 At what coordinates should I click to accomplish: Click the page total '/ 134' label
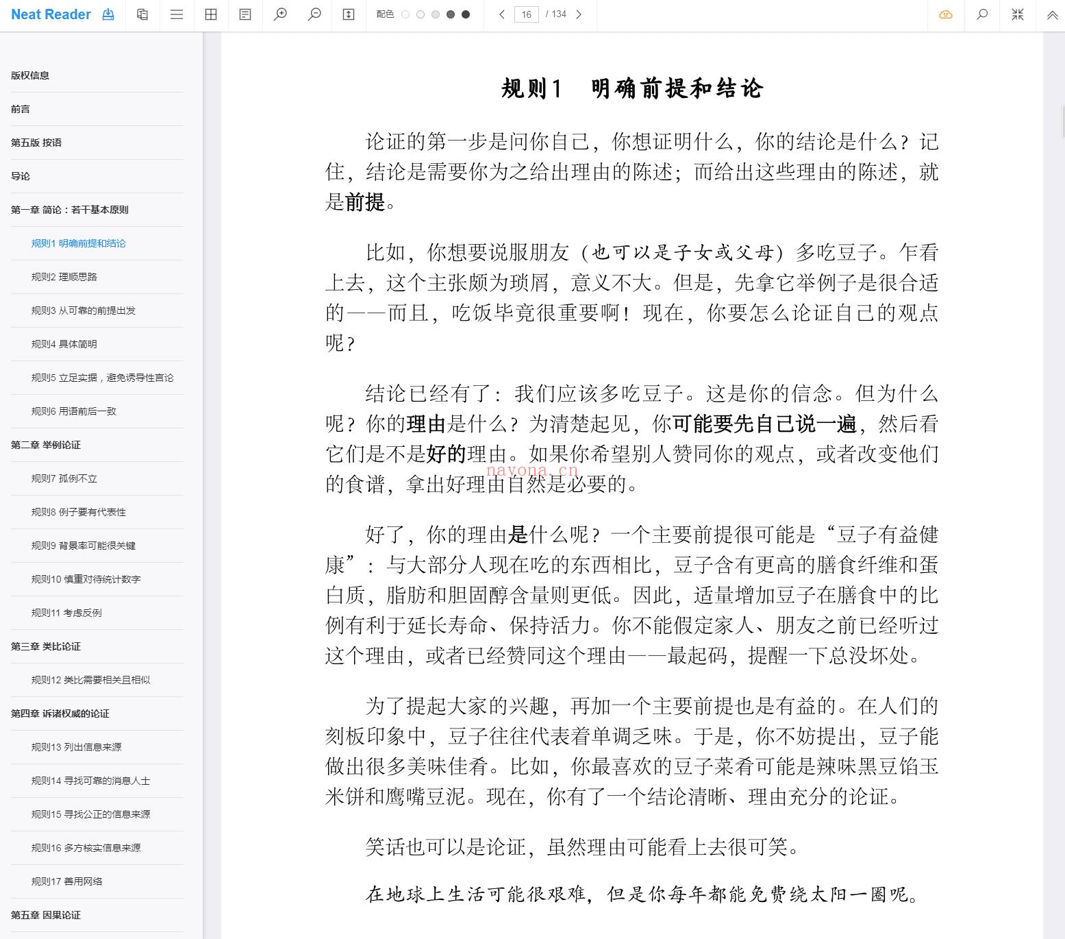pyautogui.click(x=556, y=14)
